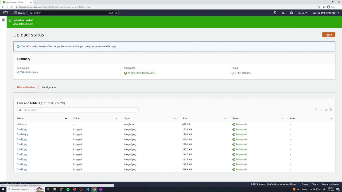This screenshot has width=342, height=192.
Task: Go to page 2 of results
Action: [x=326, y=110]
